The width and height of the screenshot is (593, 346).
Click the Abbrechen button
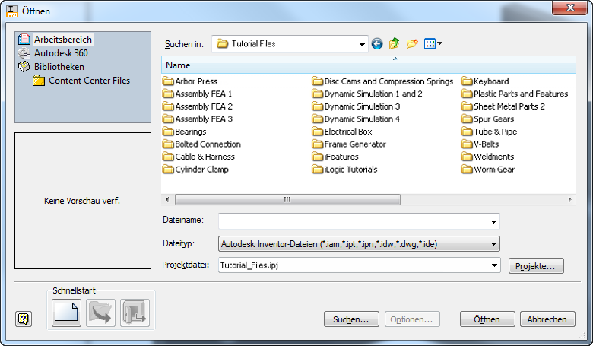[547, 319]
